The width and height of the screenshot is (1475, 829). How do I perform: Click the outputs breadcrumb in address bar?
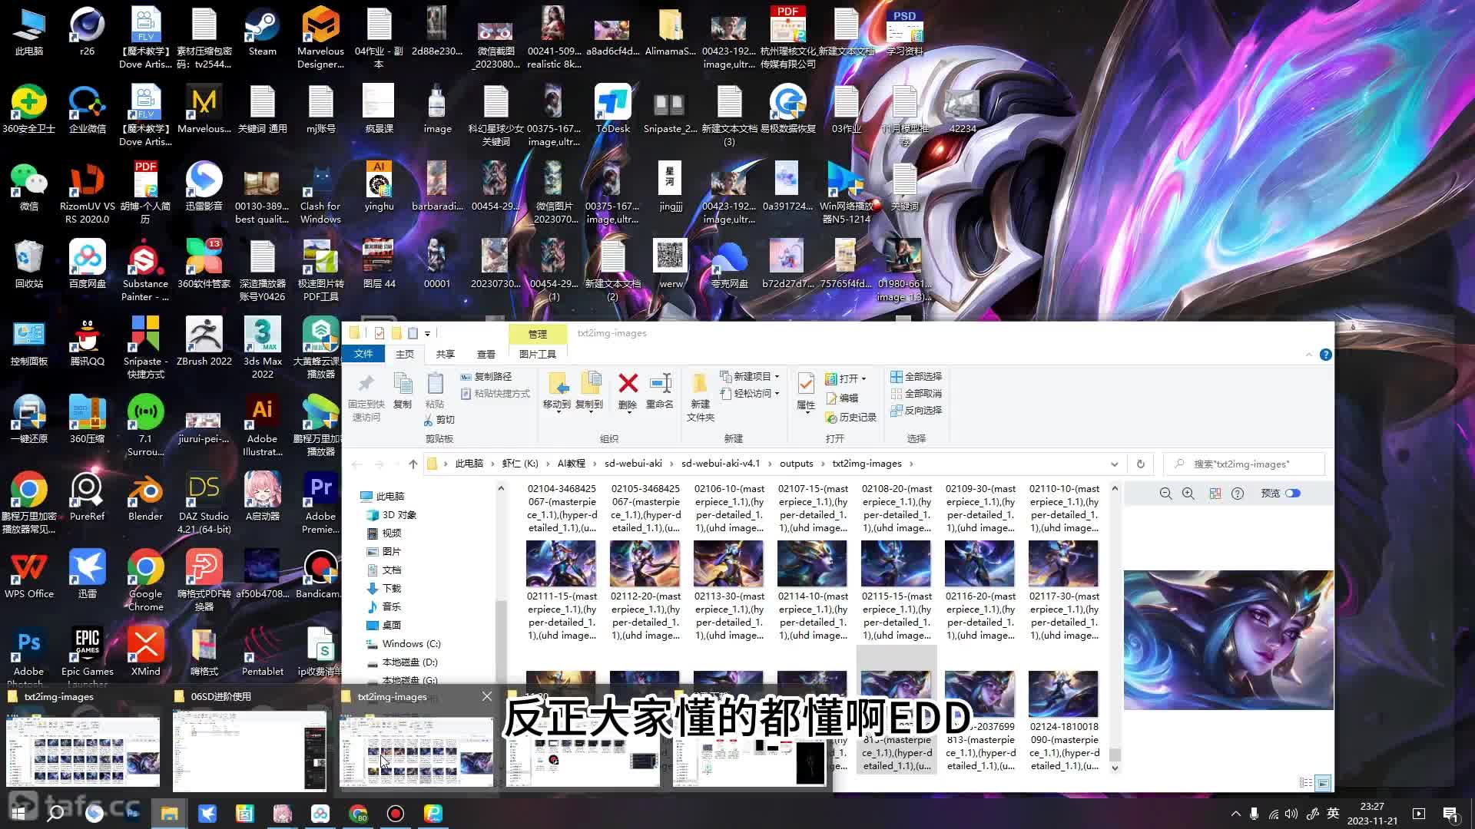[797, 464]
